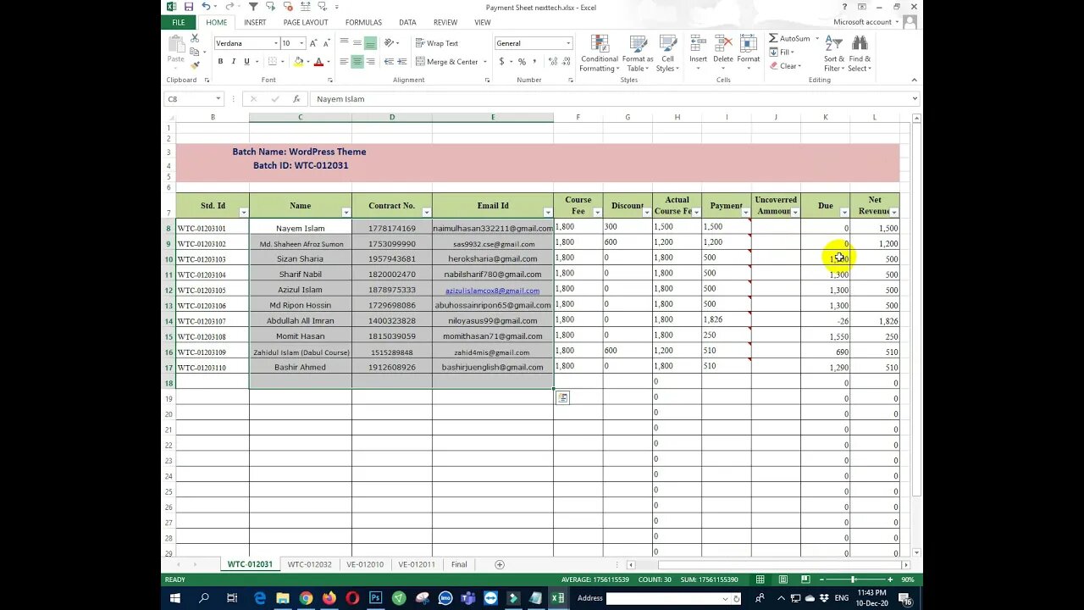
Task: Adjust the zoom slider in status bar
Action: [x=853, y=579]
